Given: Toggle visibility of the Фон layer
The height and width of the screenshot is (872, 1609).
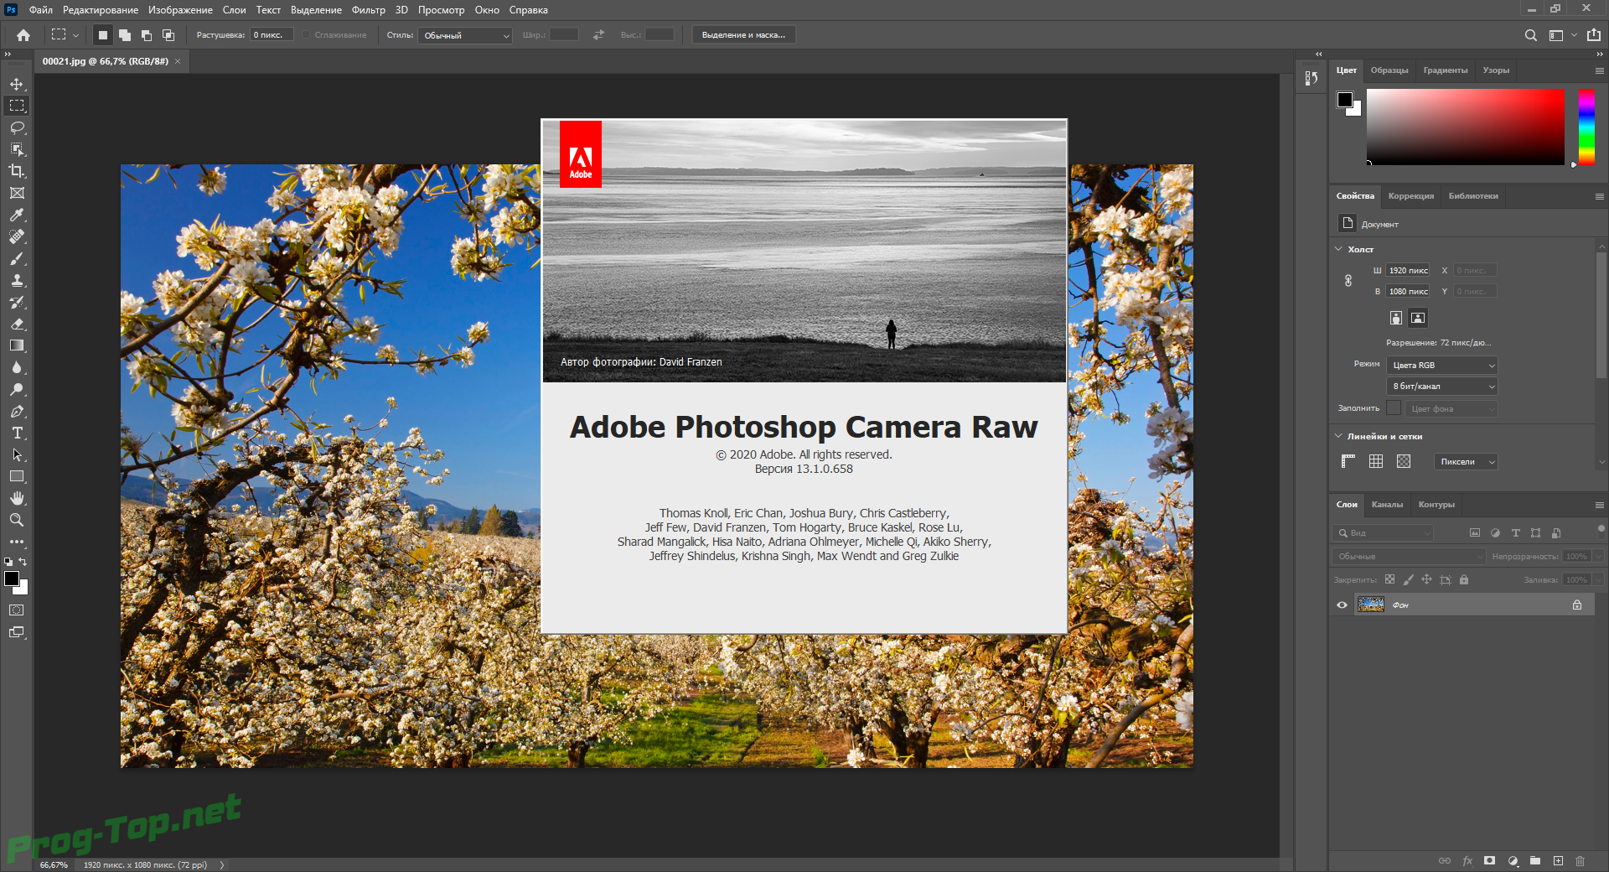Looking at the screenshot, I should [1342, 605].
